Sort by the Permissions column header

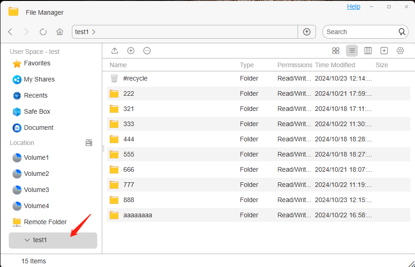pyautogui.click(x=295, y=65)
